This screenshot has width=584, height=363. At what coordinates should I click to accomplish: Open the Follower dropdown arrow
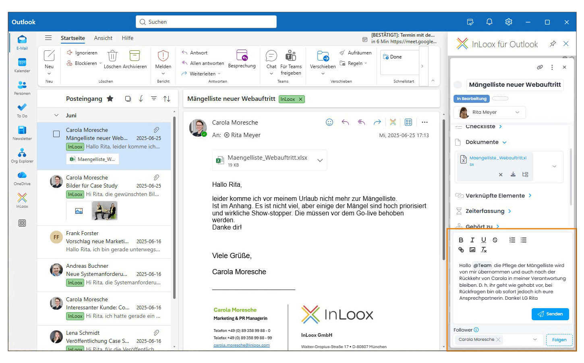[x=535, y=340]
